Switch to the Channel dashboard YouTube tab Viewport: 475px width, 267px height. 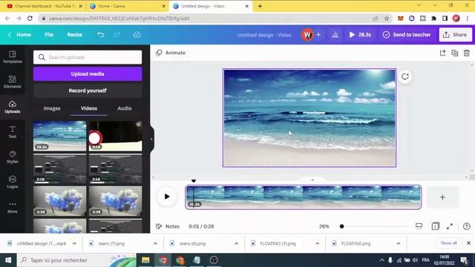pyautogui.click(x=45, y=6)
